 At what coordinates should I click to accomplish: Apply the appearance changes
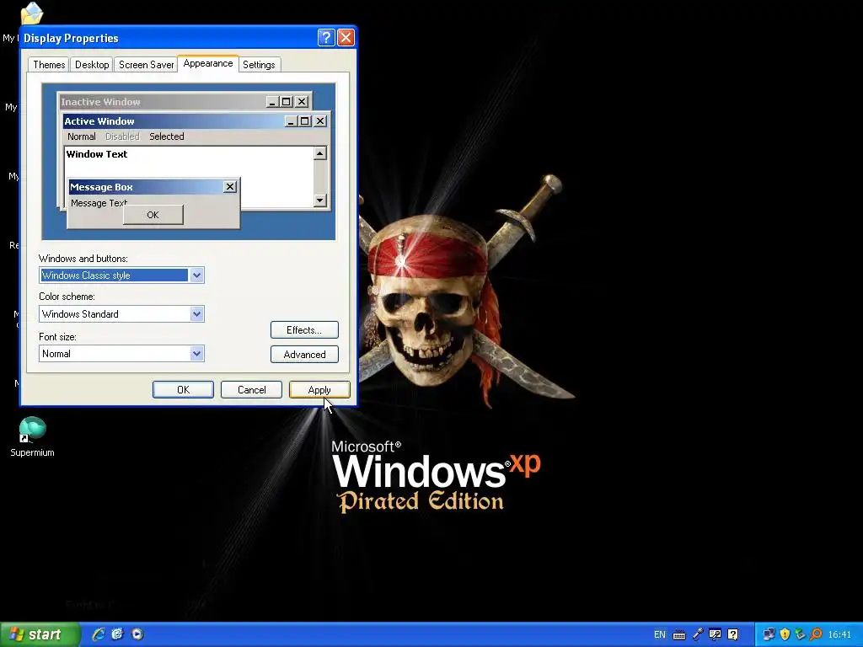(319, 389)
